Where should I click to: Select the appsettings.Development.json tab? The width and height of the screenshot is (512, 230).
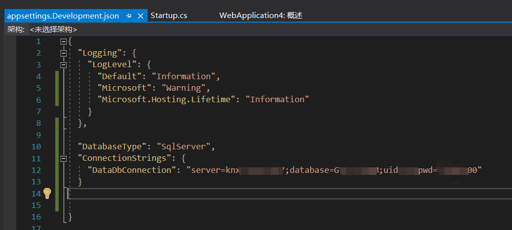click(x=63, y=16)
